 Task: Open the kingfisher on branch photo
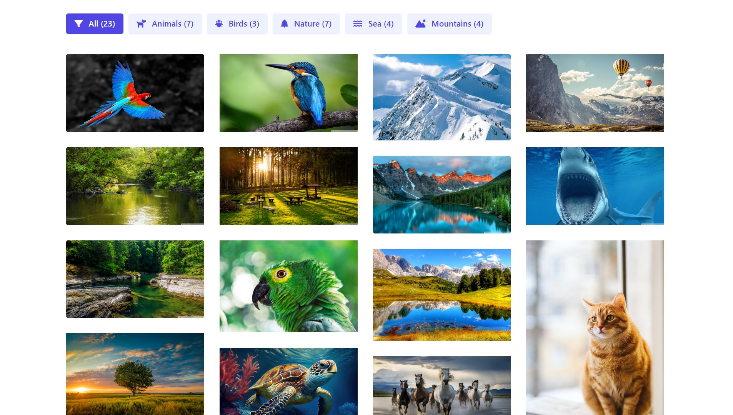point(288,93)
